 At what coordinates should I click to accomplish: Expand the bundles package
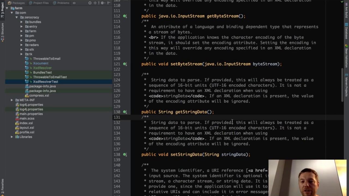[22, 22]
